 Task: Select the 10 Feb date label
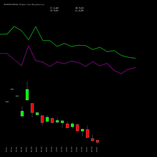coord(51,149)
